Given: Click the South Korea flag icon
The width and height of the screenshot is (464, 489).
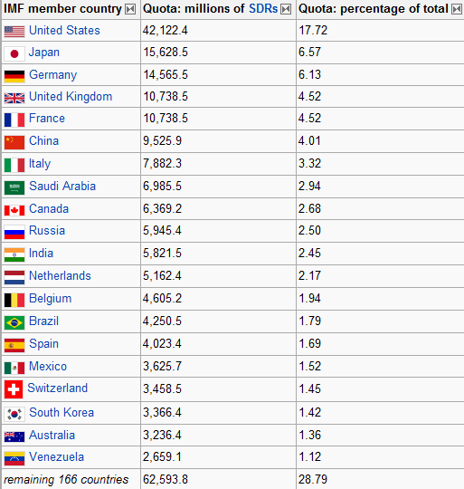Looking at the screenshot, I should pos(14,414).
